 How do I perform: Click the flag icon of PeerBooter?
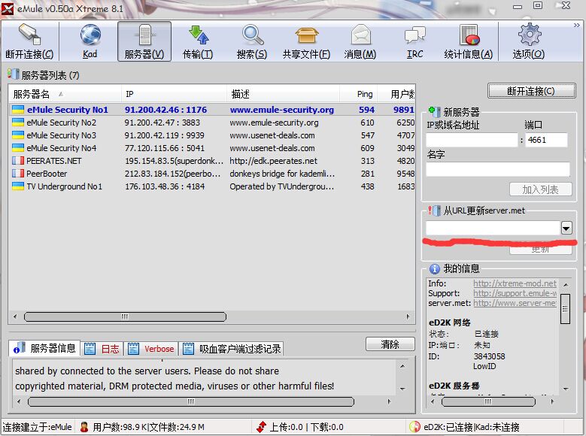point(18,174)
